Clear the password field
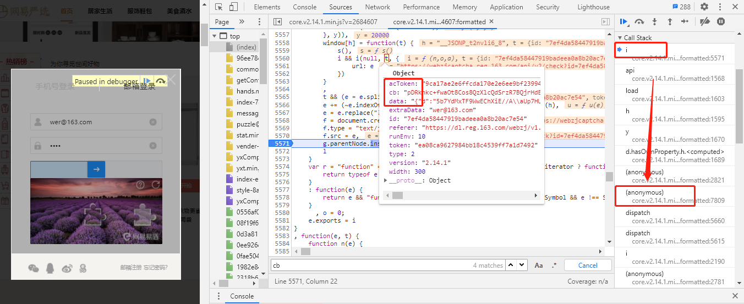The image size is (744, 304). point(153,146)
